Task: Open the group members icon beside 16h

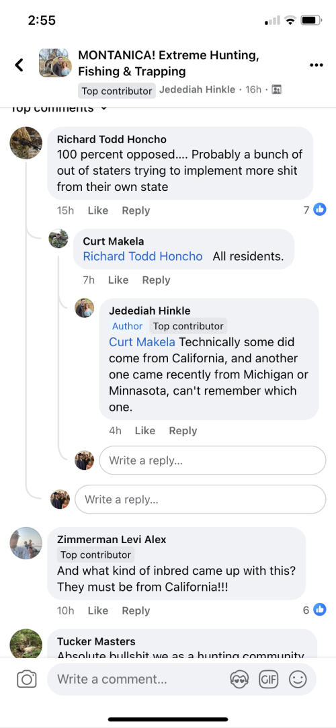Action: (277, 89)
